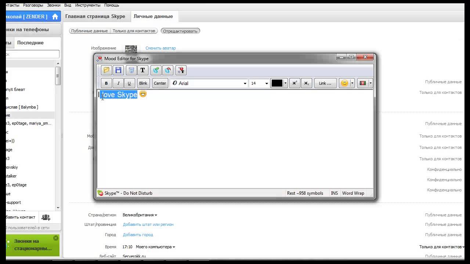470x264 pixels.
Task: Open the Разговоры menu
Action: 33,5
